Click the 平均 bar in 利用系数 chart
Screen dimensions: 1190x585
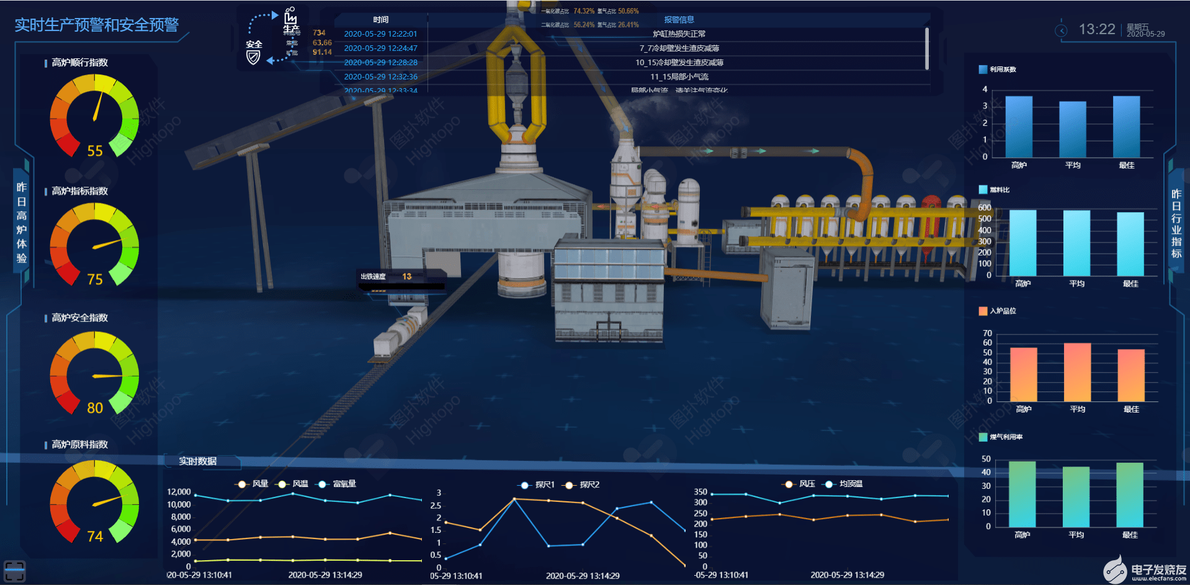[1073, 129]
